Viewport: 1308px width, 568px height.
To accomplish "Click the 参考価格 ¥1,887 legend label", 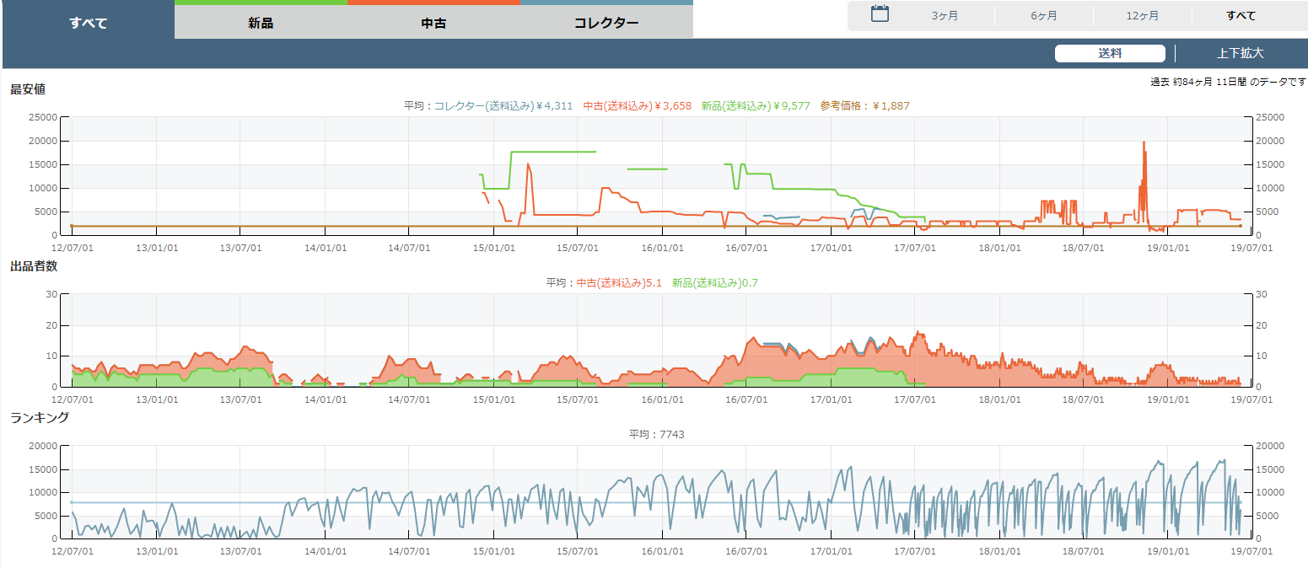I will [864, 106].
